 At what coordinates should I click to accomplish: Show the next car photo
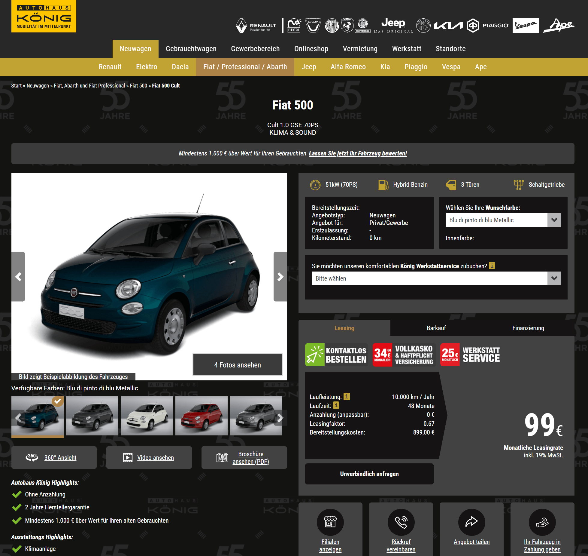click(x=280, y=277)
